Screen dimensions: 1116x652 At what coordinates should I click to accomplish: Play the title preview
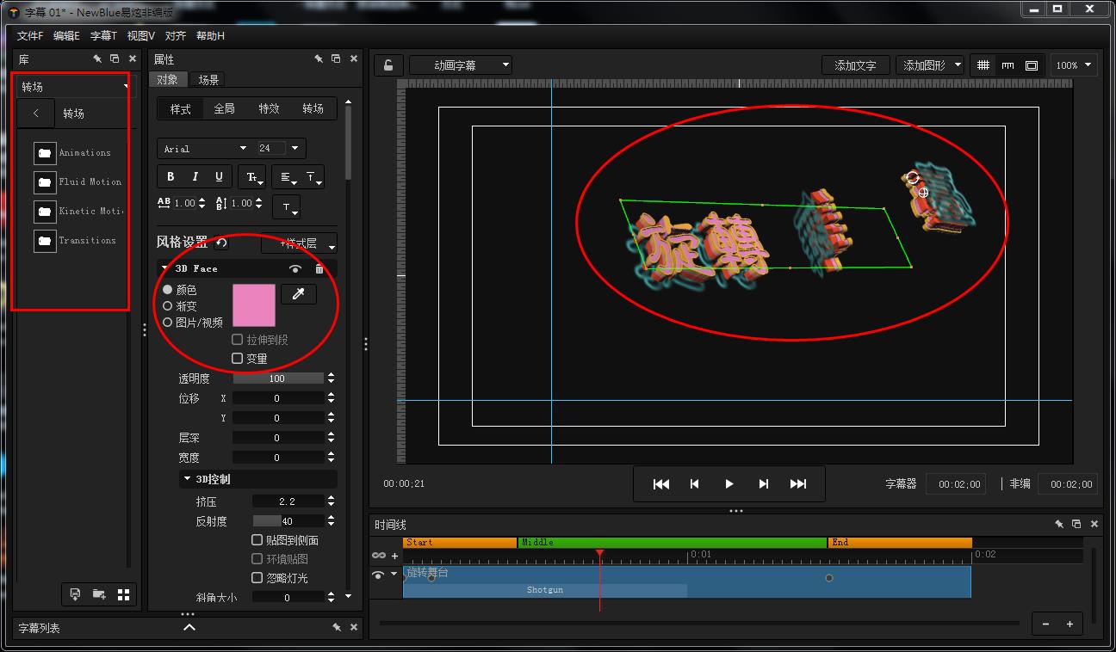tap(729, 484)
